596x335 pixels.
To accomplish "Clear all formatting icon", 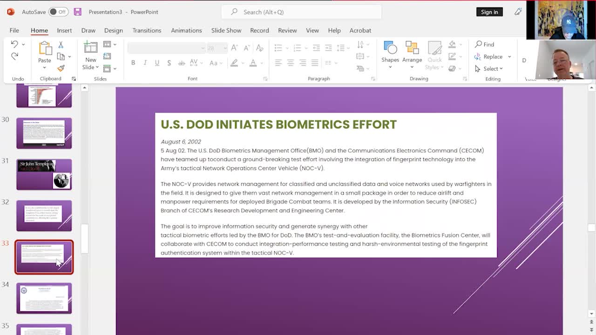I will click(260, 48).
